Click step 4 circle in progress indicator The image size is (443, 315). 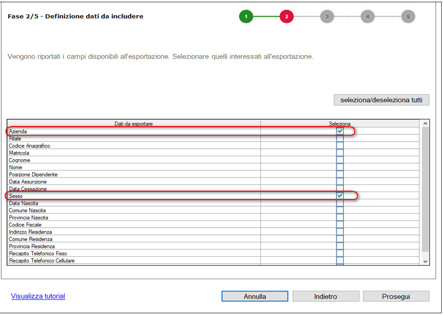point(367,16)
